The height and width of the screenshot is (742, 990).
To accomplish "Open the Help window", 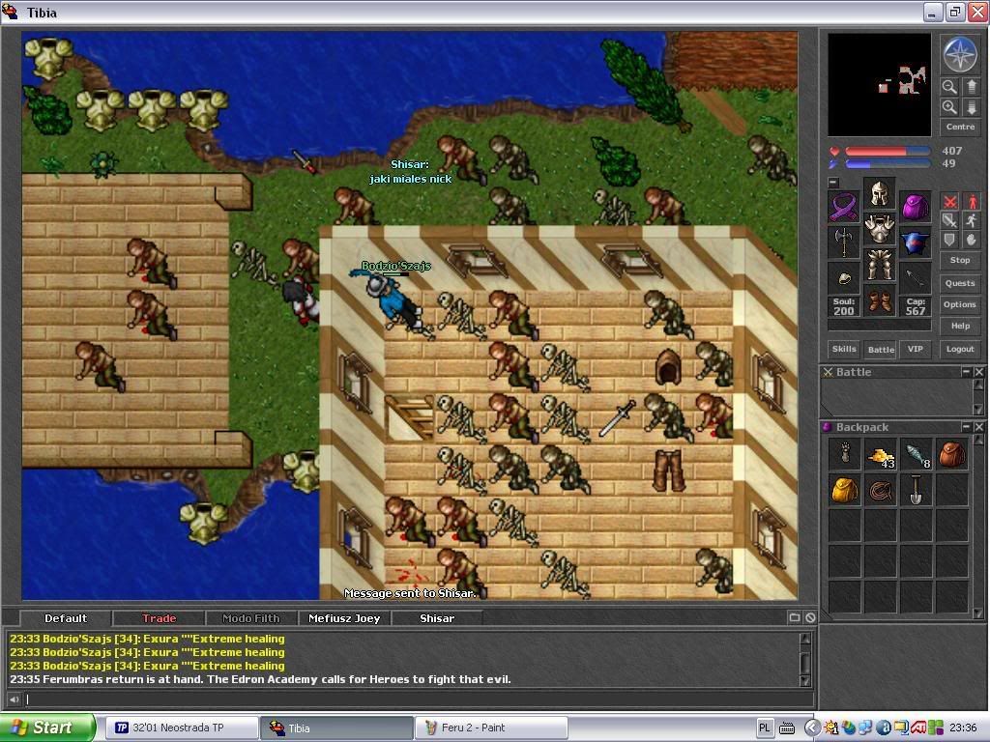I will (x=960, y=326).
